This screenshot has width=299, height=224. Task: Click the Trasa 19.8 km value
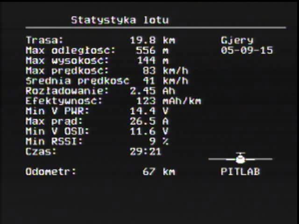tap(152, 40)
